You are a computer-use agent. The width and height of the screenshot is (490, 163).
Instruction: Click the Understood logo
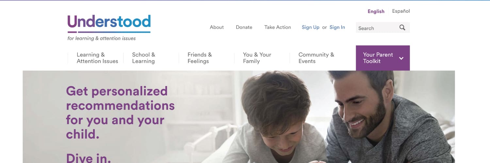[109, 24]
